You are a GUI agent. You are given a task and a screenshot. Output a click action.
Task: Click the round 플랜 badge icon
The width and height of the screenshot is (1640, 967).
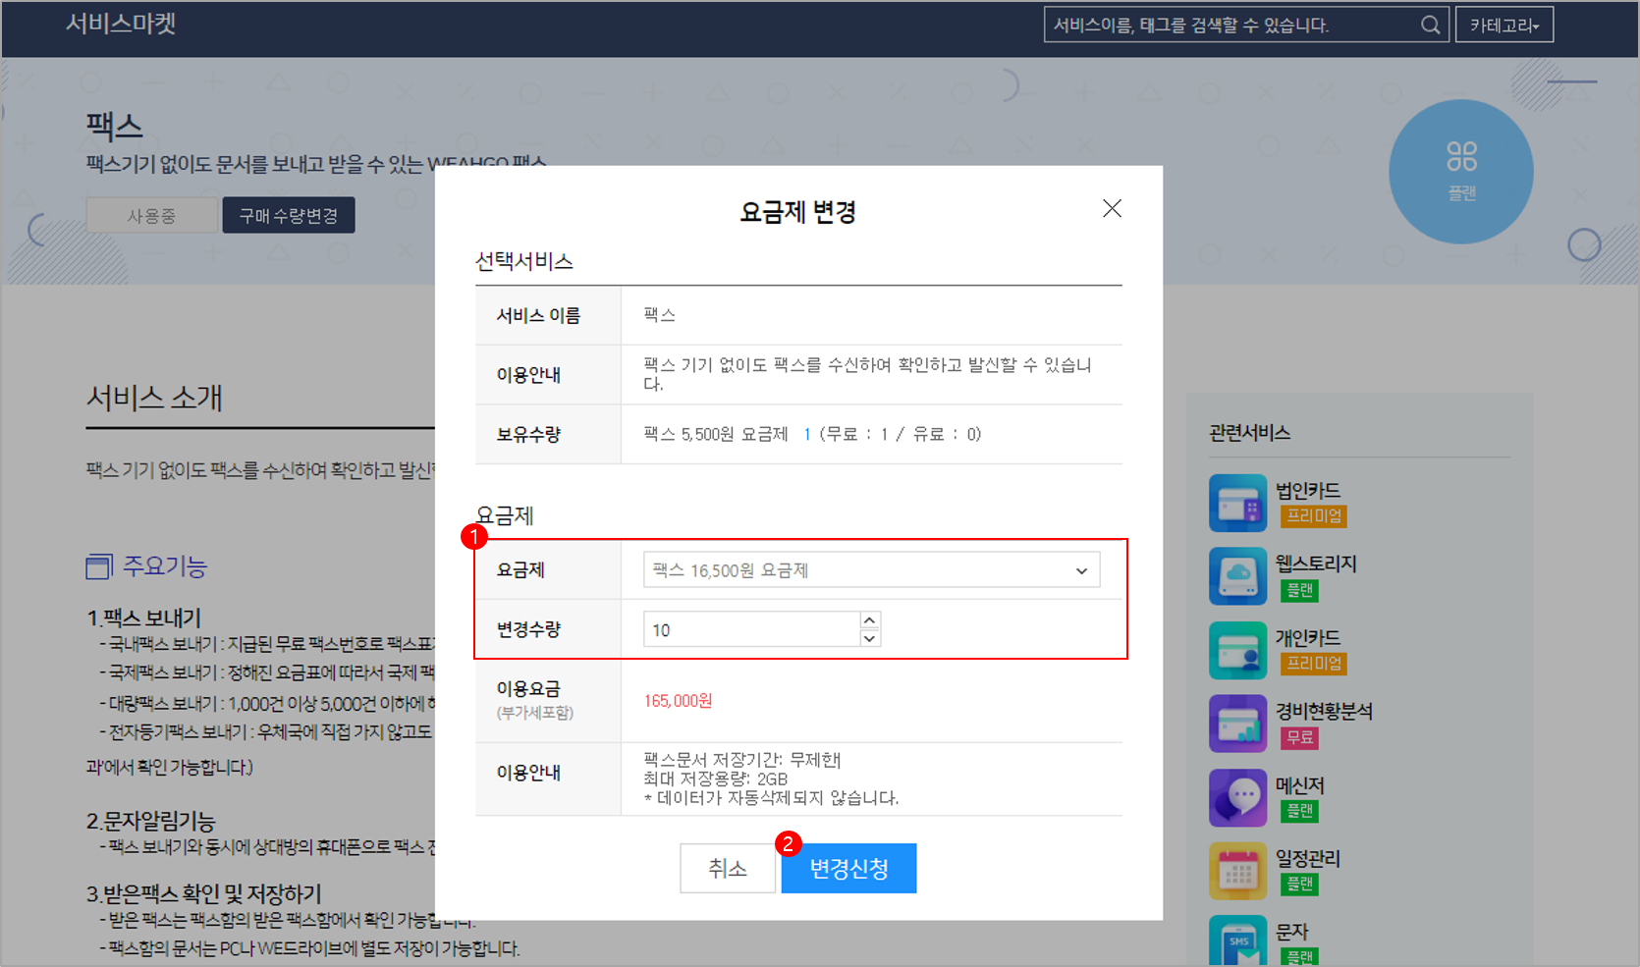(1460, 172)
